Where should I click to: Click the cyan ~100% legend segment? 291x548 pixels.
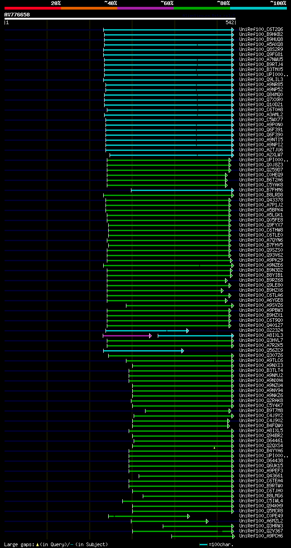258,8
